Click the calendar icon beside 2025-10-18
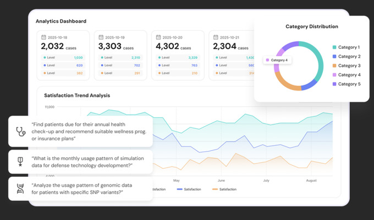The width and height of the screenshot is (374, 220). pyautogui.click(x=43, y=37)
